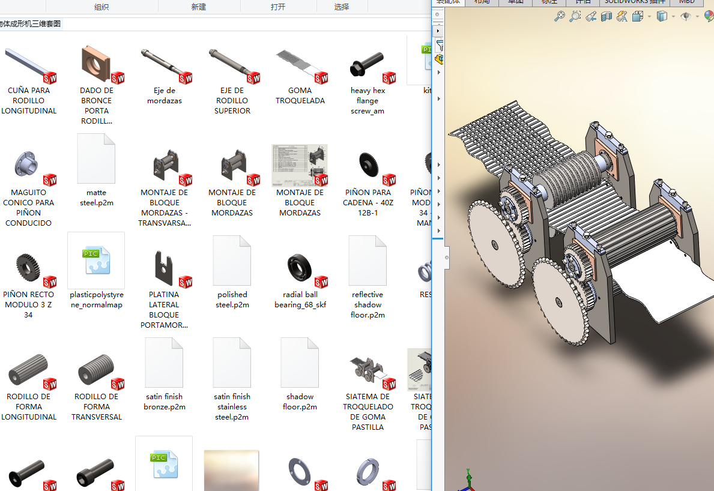Select the MONTAJE DE BLOQUE MORDAZAS drawing thumbnail
This screenshot has width=714, height=491.
(x=300, y=181)
